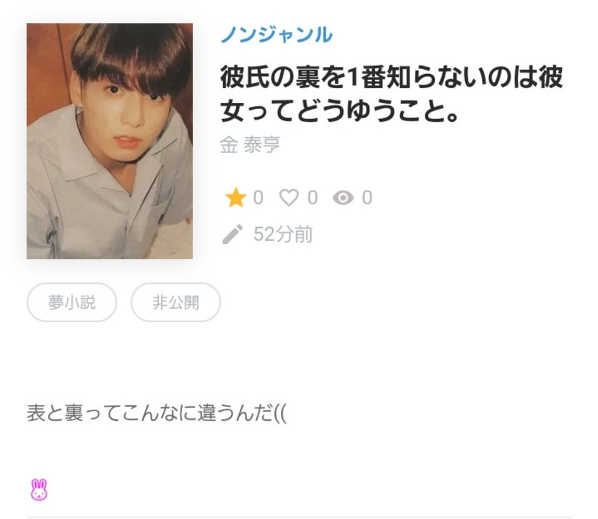Tap the favorite count next to star

[258, 198]
